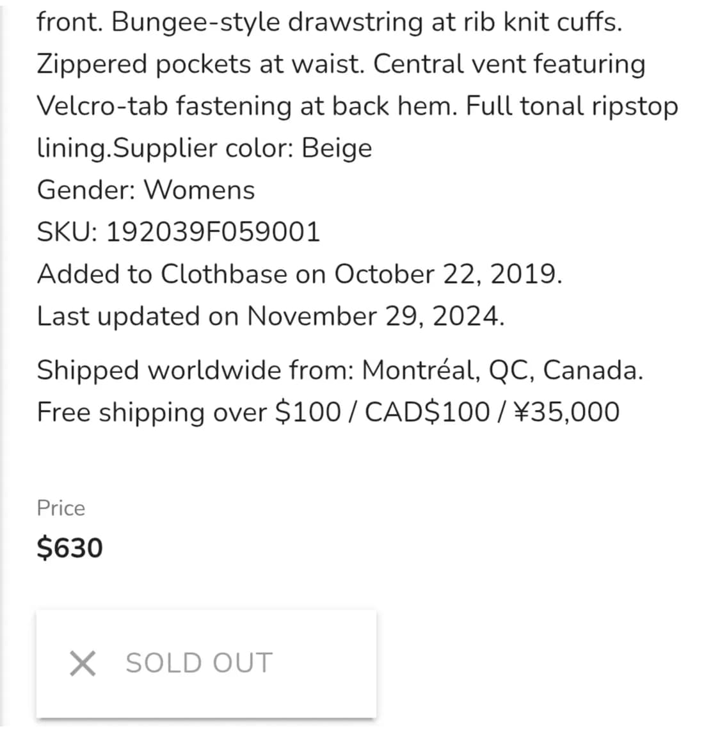Click the $630 price value
Viewport: 720px width, 735px height.
[x=70, y=548]
